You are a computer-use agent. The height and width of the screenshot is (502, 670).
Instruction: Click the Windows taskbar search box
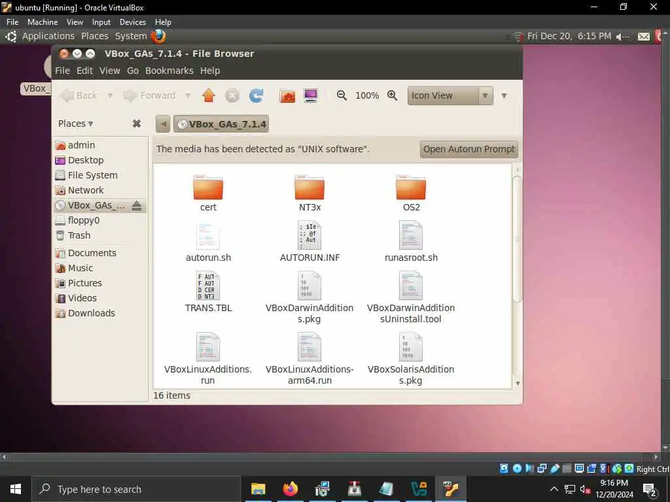click(136, 489)
